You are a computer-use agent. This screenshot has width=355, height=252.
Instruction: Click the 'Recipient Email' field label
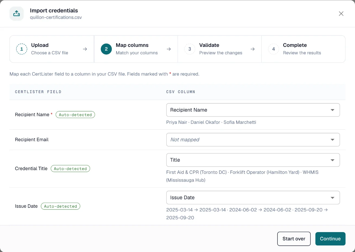coord(32,140)
